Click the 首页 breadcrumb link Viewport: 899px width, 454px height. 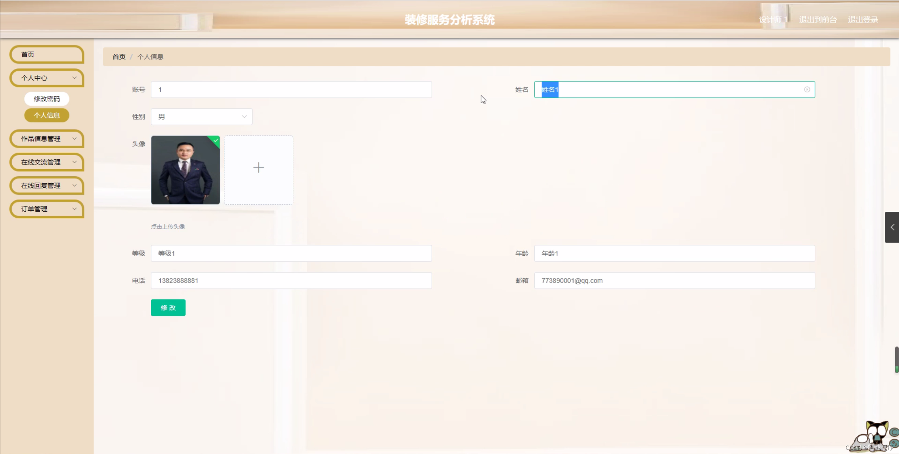(x=119, y=57)
